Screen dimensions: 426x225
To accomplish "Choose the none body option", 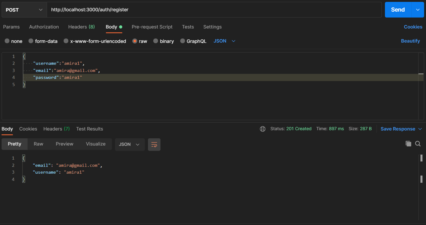I will tap(13, 41).
